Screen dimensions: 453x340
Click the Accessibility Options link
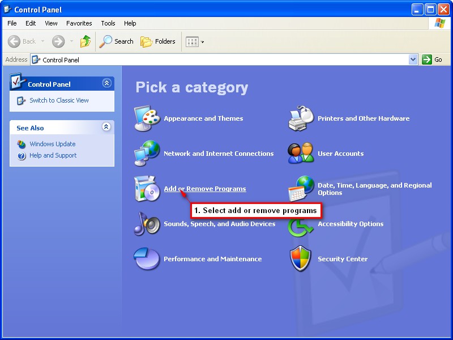[351, 224]
